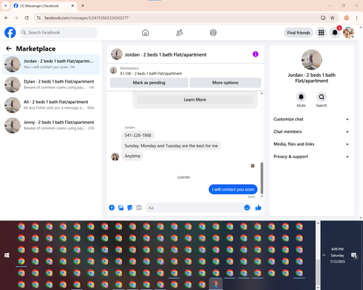Viewport: 363px width, 290px height.
Task: Click the taskbar overflow scrollbar up arrow
Action: pyautogui.click(x=318, y=223)
